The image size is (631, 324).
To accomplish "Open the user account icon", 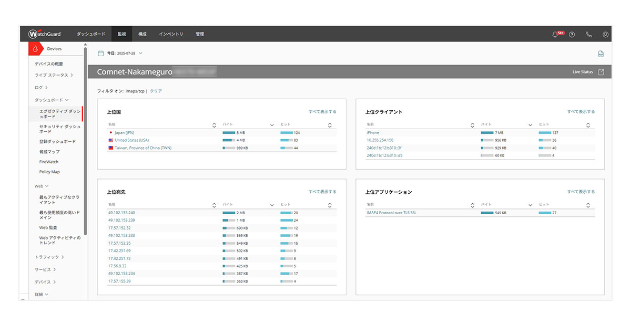I will pos(606,34).
